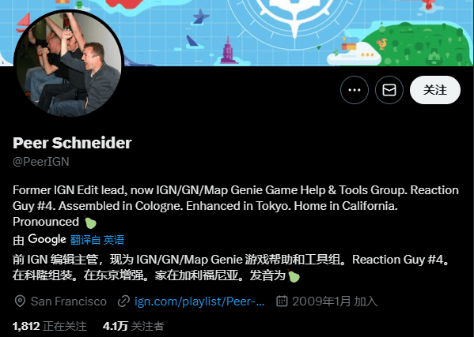Viewport: 474px width, 337px height.
Task: Click the San Francisco location text
Action: [69, 301]
